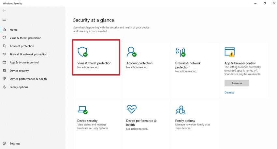The image size is (277, 149).
Task: Click the App & browser control warning tile icon
Action: pyautogui.click(x=229, y=52)
